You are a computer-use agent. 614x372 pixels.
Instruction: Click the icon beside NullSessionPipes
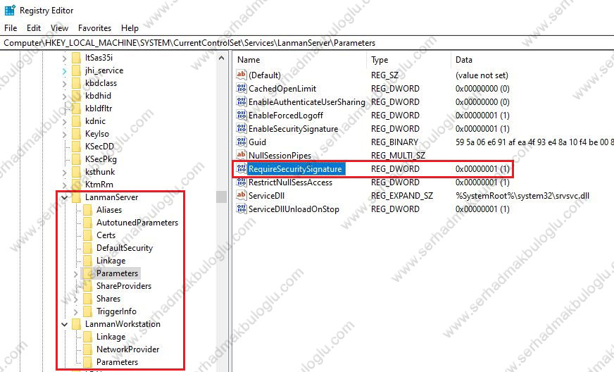click(x=242, y=156)
